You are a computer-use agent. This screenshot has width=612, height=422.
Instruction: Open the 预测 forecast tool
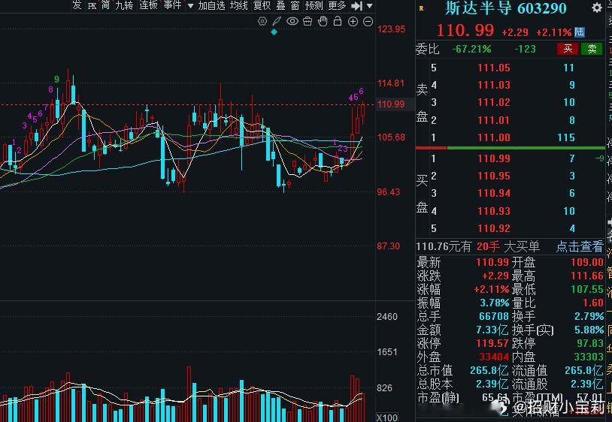coord(314,5)
